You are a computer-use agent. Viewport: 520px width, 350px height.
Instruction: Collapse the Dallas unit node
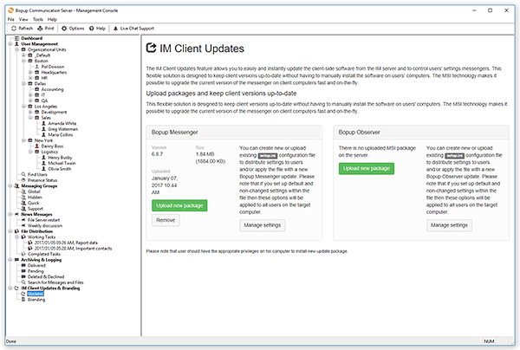(23, 83)
